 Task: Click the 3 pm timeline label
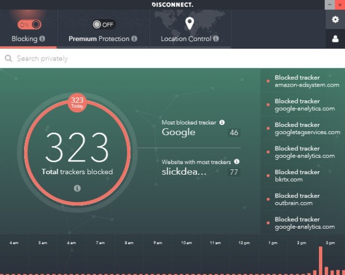[x=330, y=243]
